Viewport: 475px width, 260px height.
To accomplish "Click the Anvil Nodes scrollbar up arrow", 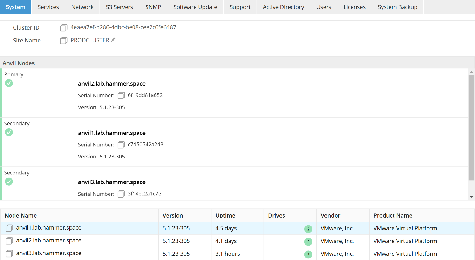I will point(471,72).
